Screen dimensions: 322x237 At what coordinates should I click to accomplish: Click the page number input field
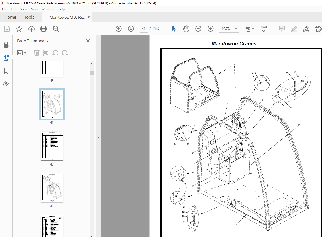click(143, 28)
